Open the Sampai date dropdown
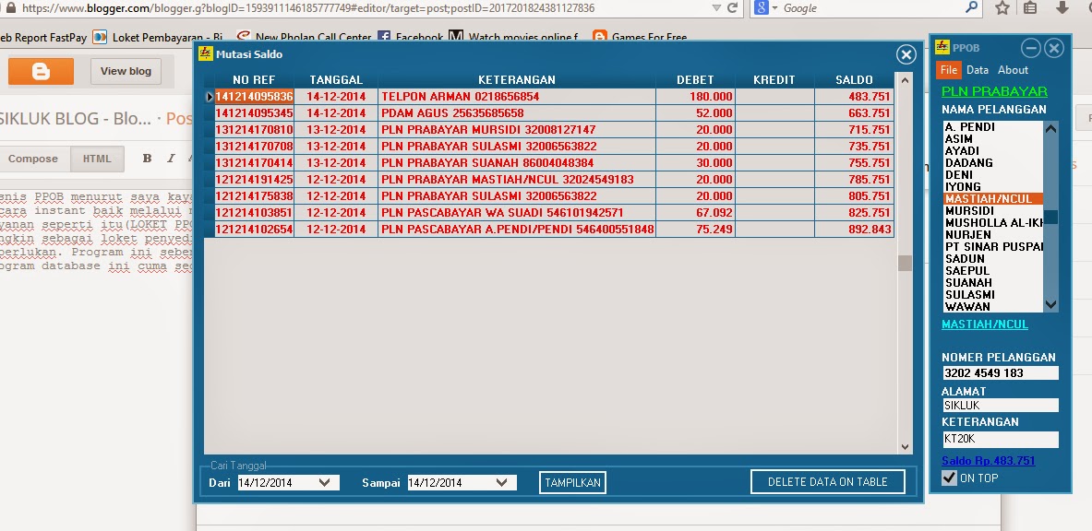The height and width of the screenshot is (531, 1092). click(x=500, y=481)
